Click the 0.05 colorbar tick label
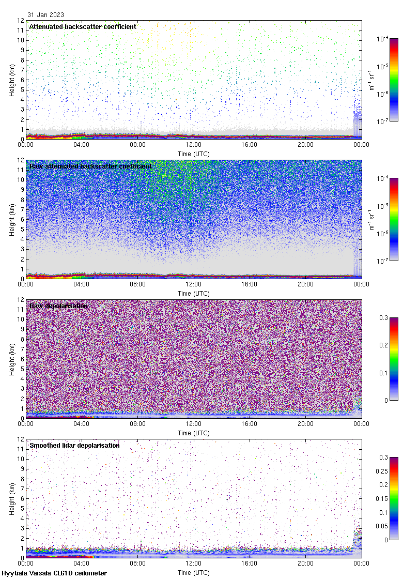 pos(382,526)
